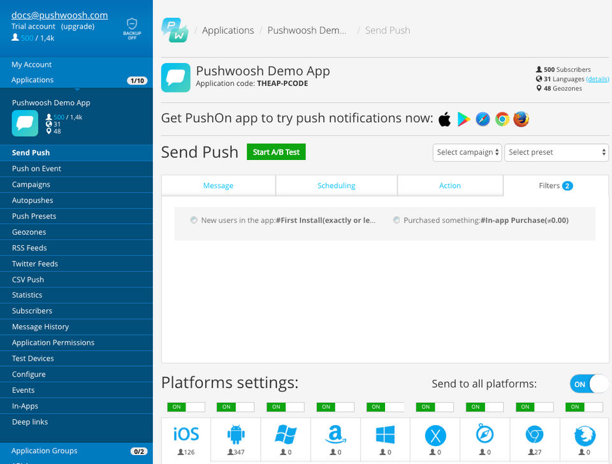Open the languages details link
This screenshot has width=612, height=464.
click(x=597, y=79)
